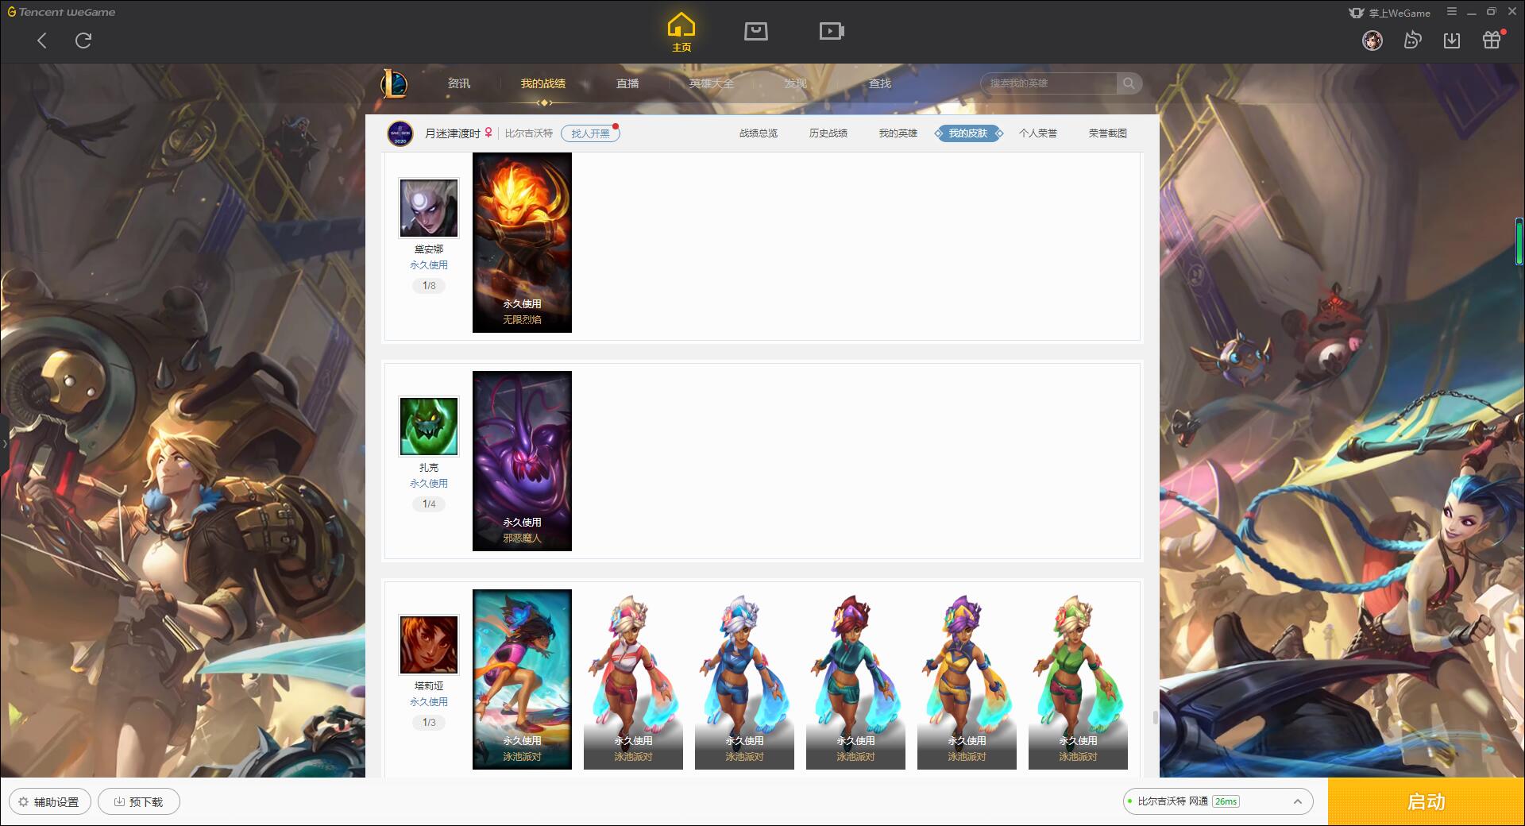Open the 邪恶魔人 skin card
This screenshot has width=1525, height=826.
tap(522, 461)
